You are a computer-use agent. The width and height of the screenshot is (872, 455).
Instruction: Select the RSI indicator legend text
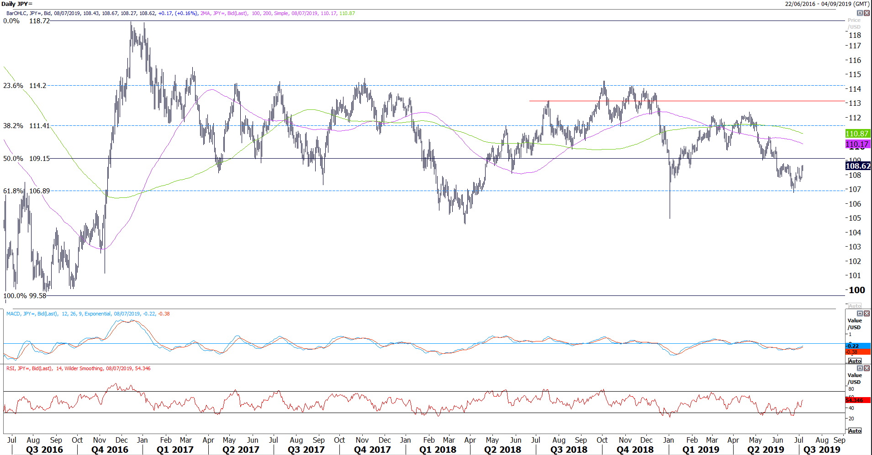pyautogui.click(x=78, y=368)
